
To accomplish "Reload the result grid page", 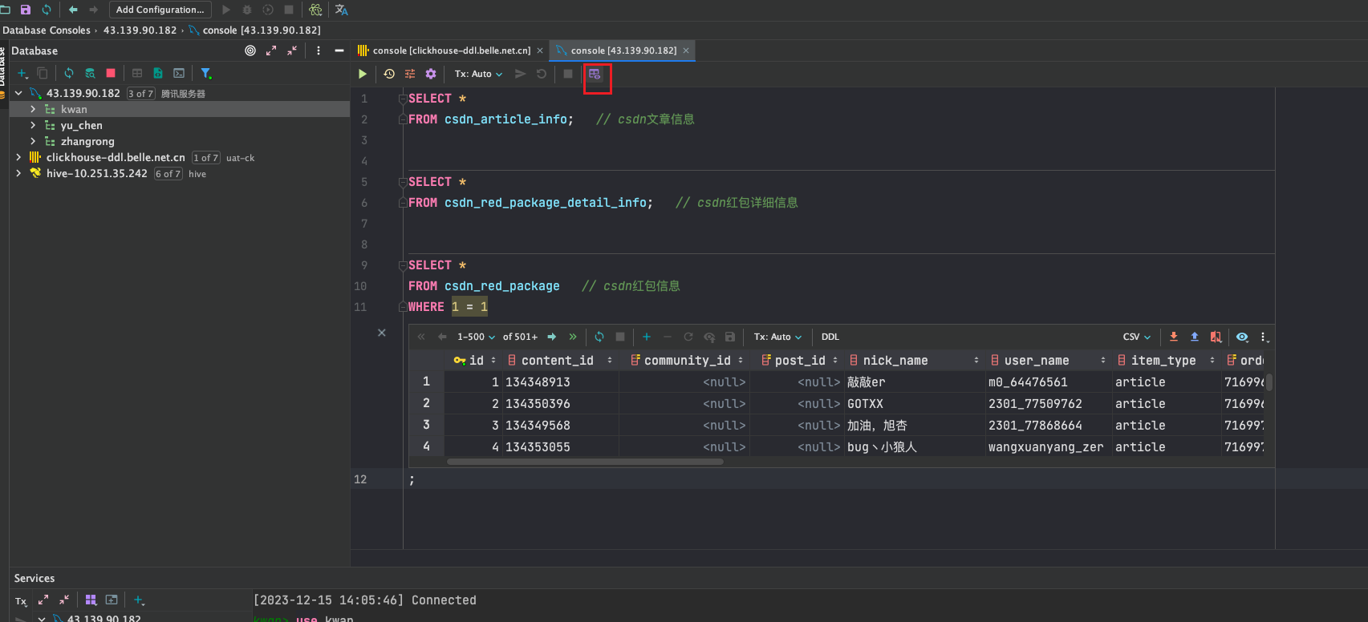I will [x=599, y=337].
